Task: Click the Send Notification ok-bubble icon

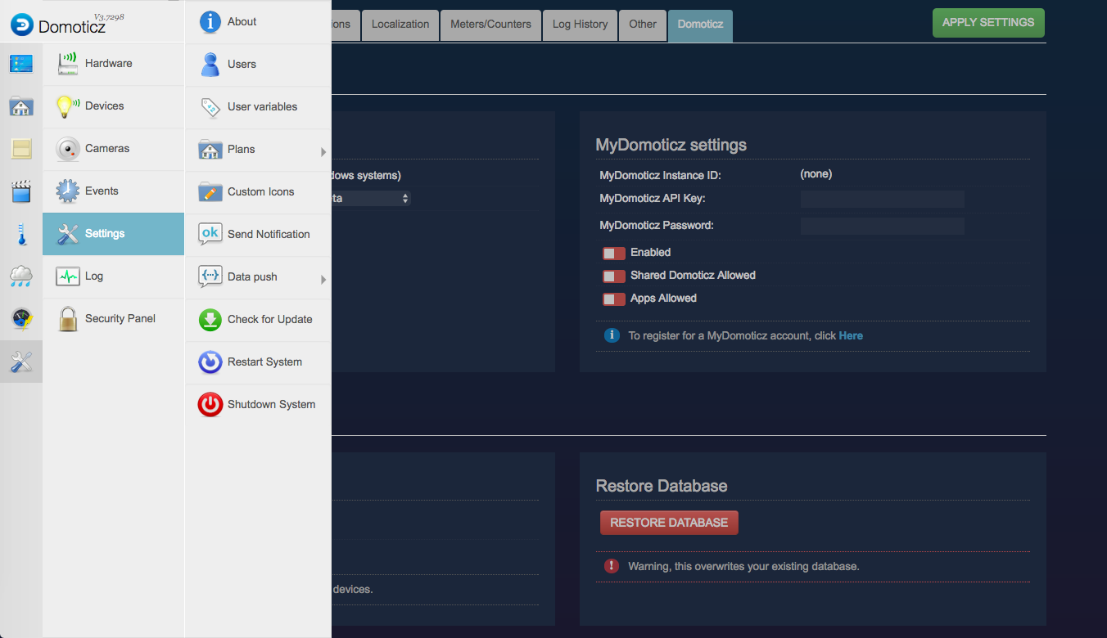Action: pos(210,234)
